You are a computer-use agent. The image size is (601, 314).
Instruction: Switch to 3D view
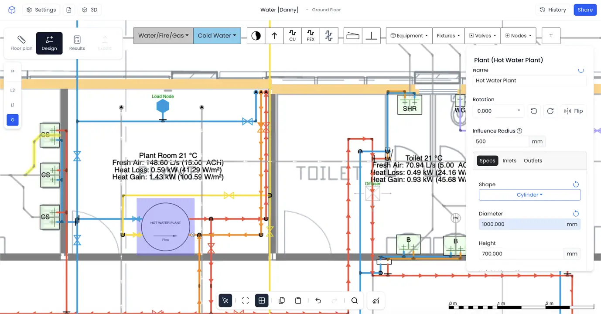pos(90,10)
